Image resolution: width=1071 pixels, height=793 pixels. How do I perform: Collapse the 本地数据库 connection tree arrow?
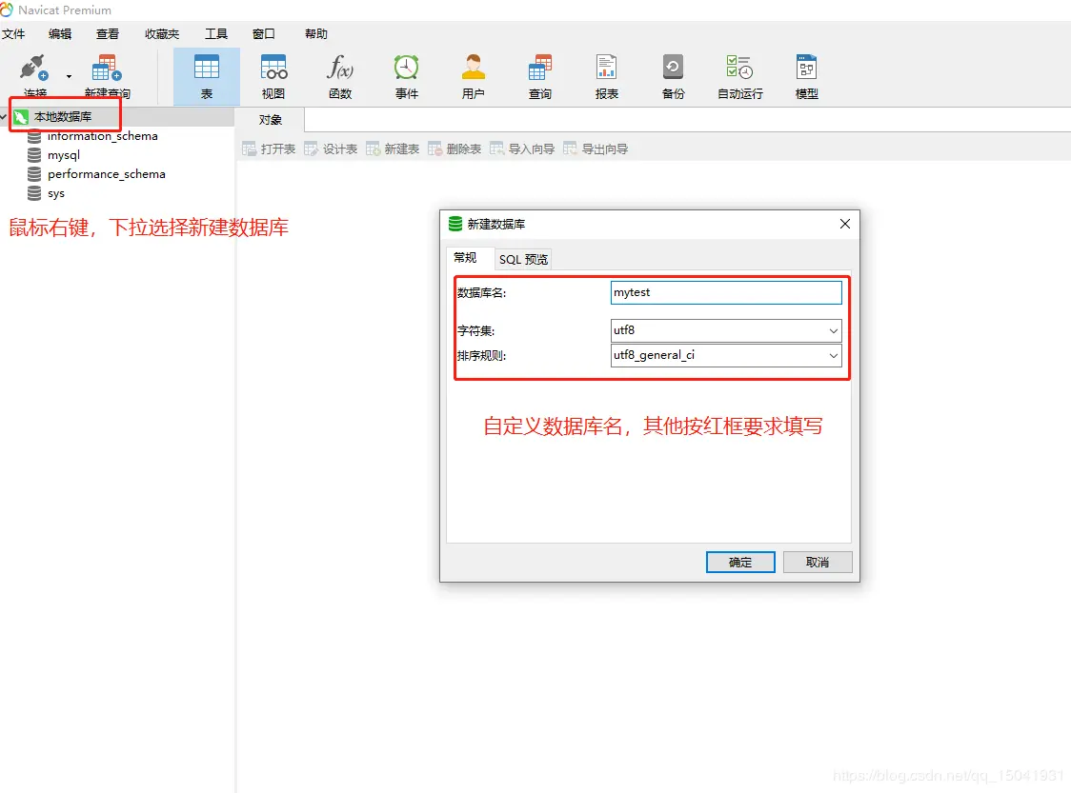click(x=4, y=117)
